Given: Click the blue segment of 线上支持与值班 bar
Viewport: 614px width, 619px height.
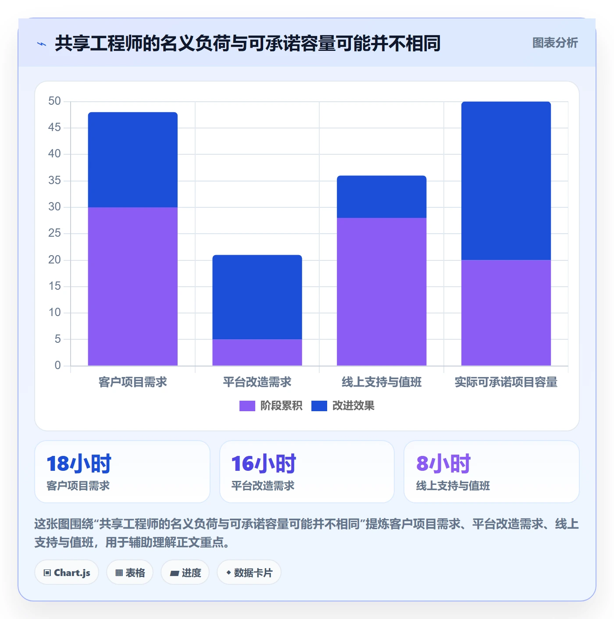Looking at the screenshot, I should pyautogui.click(x=382, y=197).
